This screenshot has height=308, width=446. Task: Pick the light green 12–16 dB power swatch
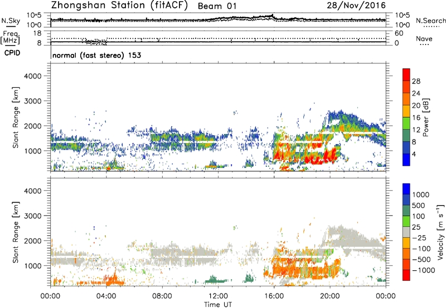[406, 123]
